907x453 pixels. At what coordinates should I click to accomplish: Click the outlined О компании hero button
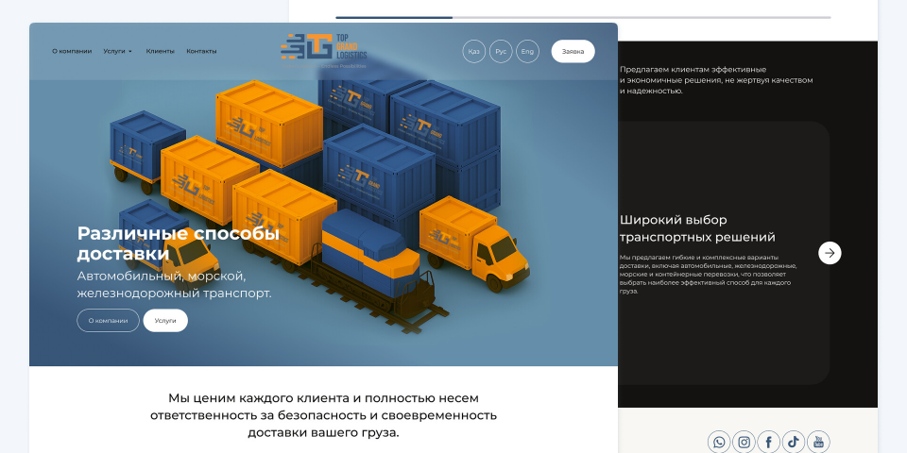108,321
